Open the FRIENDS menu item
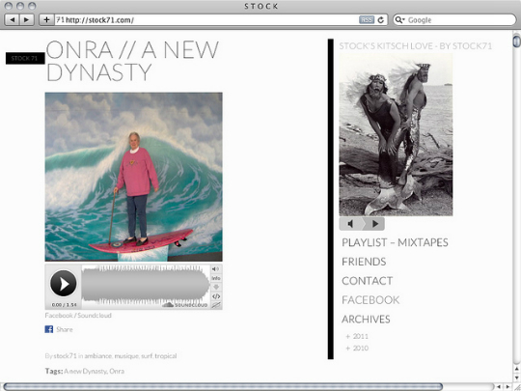 364,262
